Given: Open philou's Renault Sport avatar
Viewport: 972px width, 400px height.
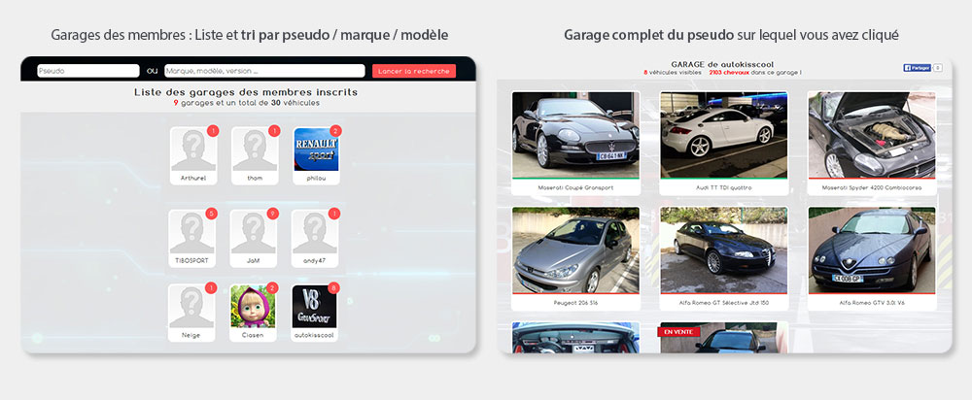Looking at the screenshot, I should [316, 150].
